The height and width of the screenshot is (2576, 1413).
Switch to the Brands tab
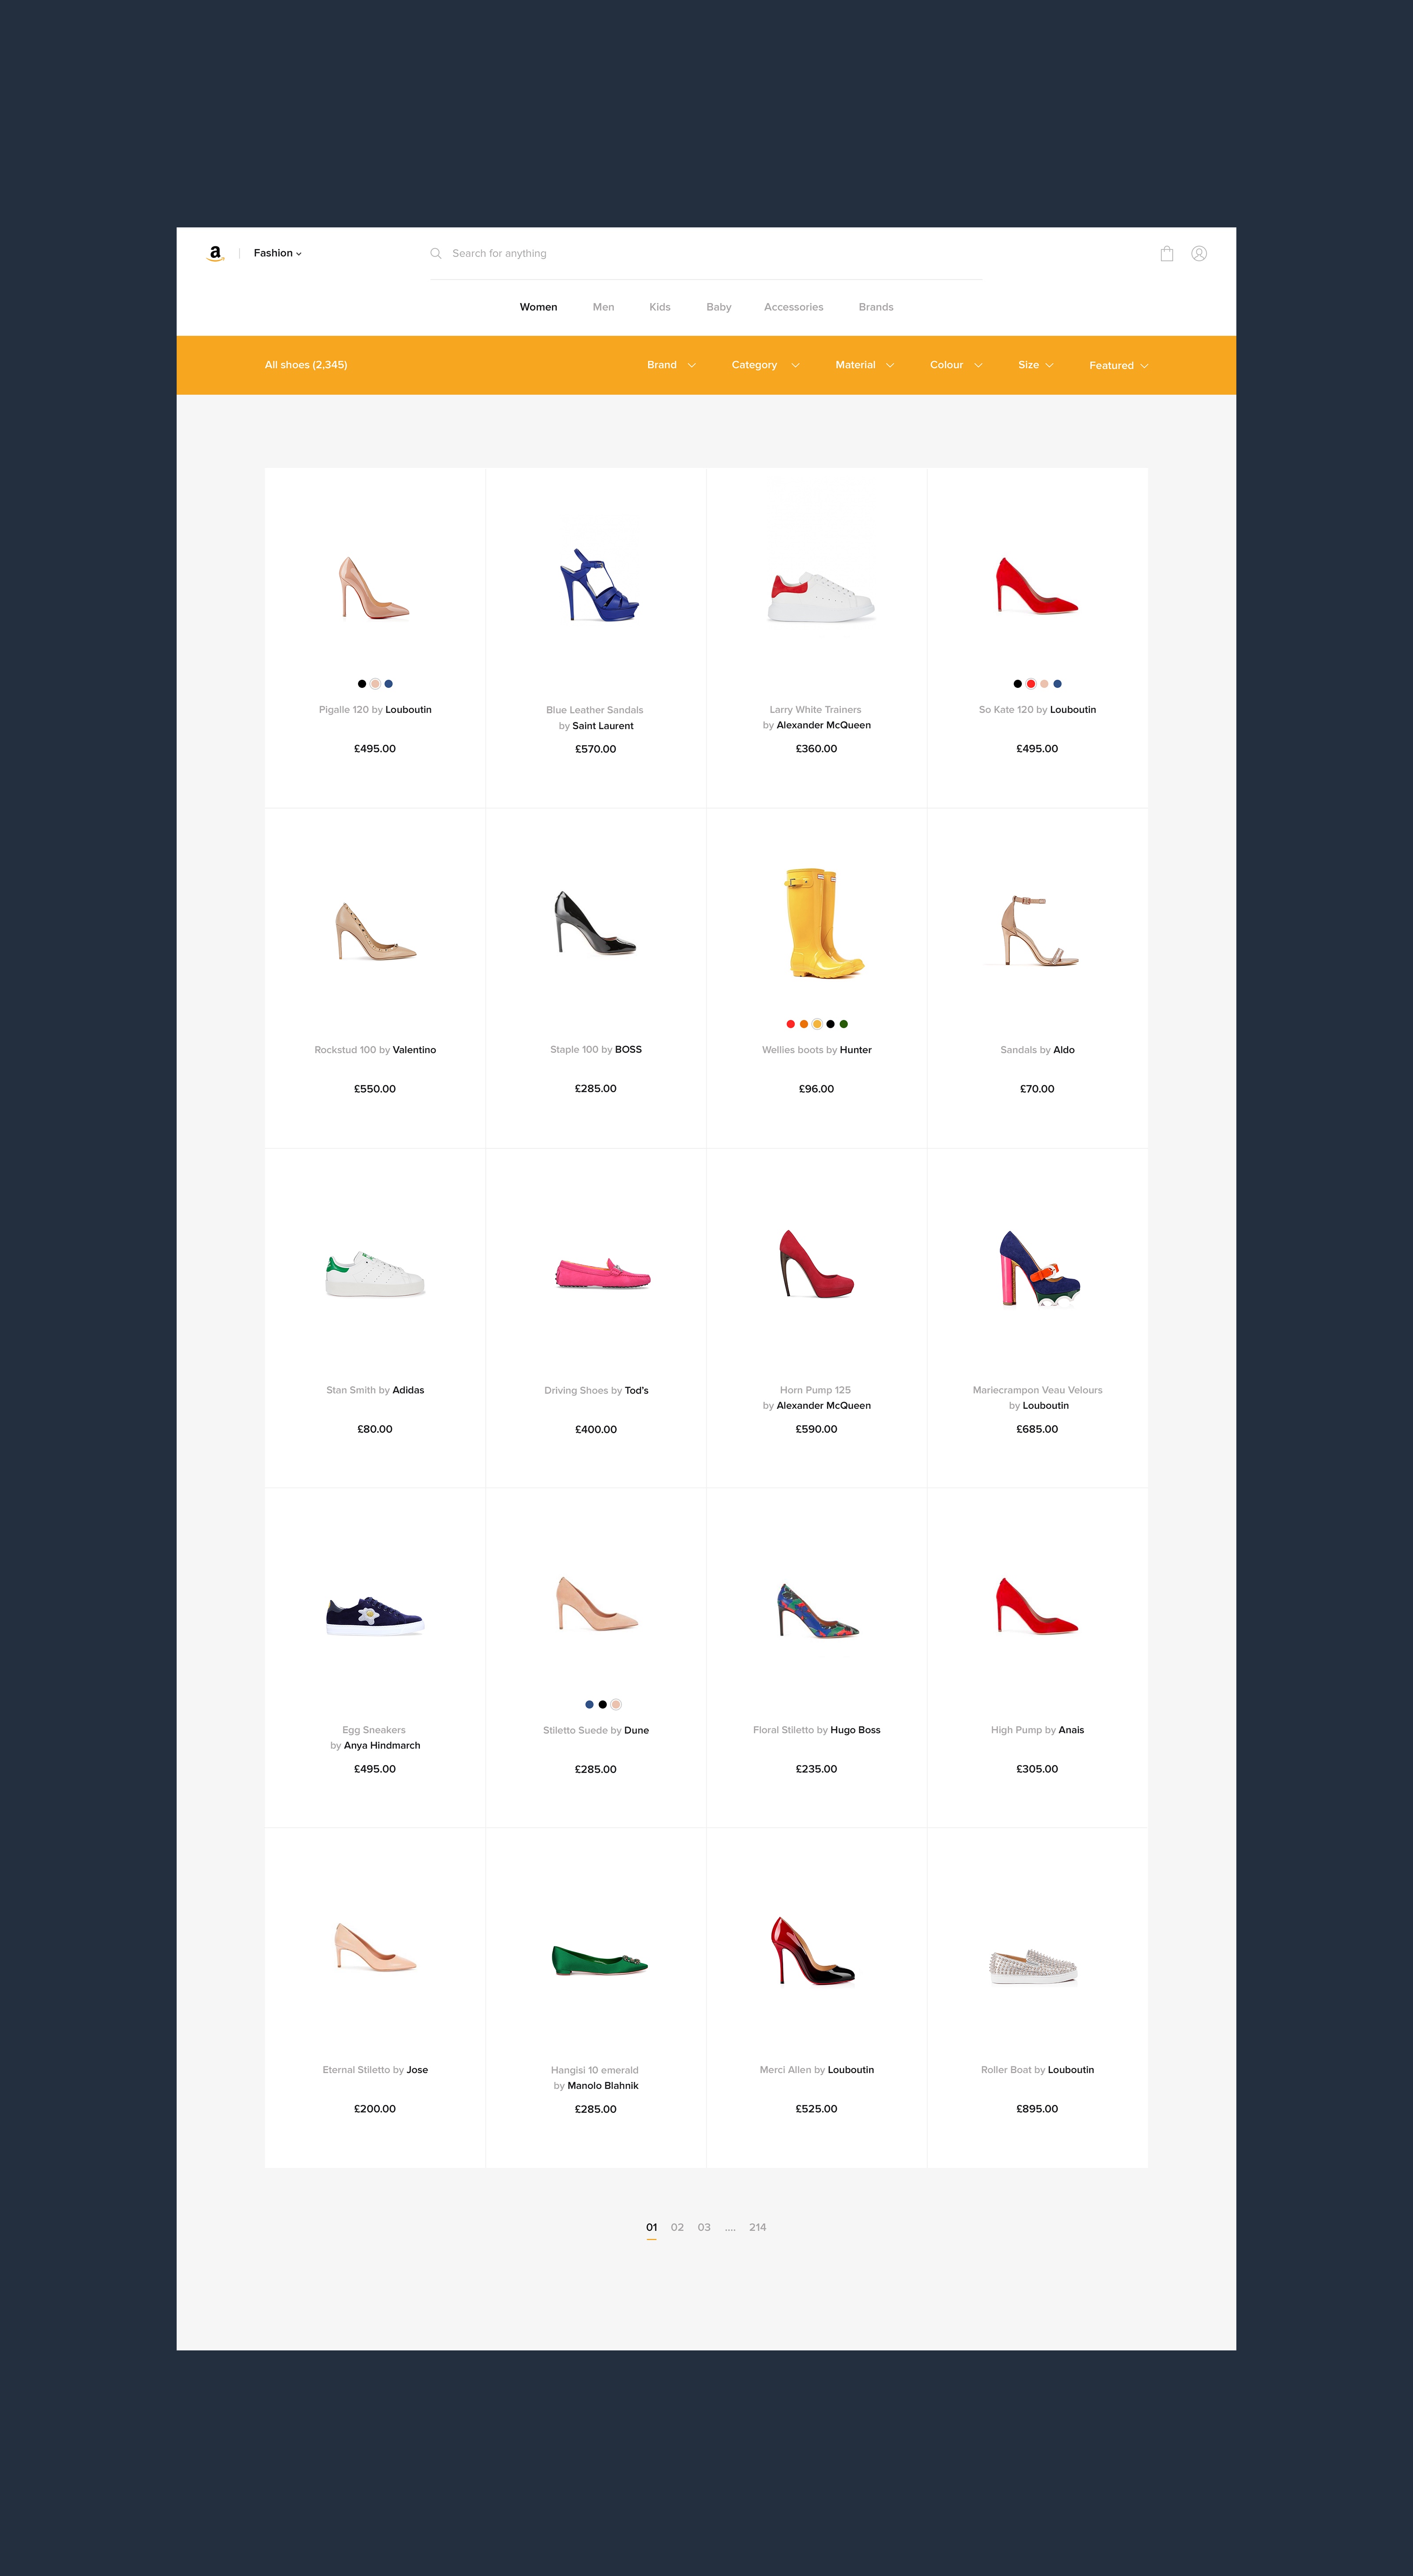pos(876,307)
